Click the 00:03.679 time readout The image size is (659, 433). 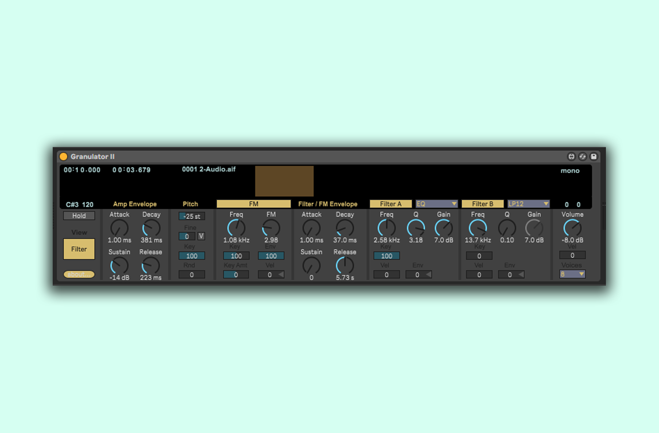click(131, 170)
